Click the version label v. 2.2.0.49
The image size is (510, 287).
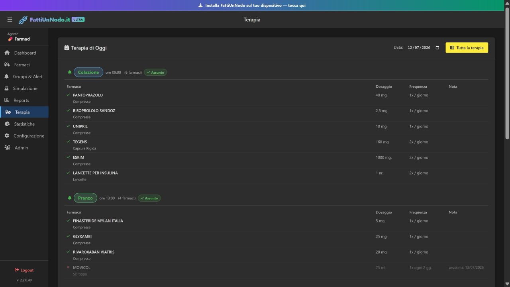click(24, 280)
